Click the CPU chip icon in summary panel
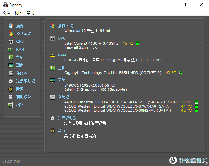Viewport: 209px width, 166px height. tap(53, 39)
